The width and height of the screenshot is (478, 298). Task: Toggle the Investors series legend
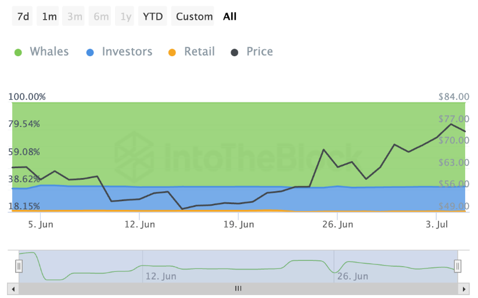127,52
